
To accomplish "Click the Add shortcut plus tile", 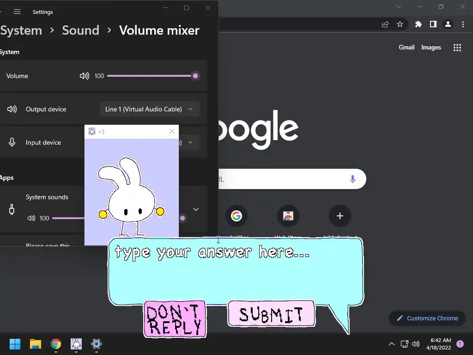I will tap(340, 216).
